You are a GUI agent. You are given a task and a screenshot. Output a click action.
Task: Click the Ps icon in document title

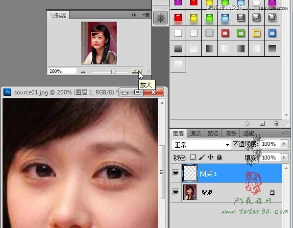click(7, 92)
